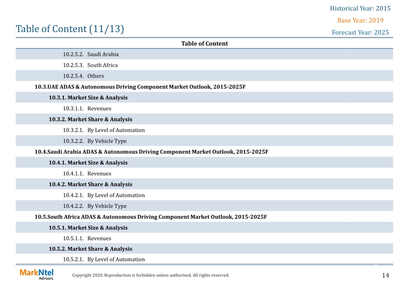Click the 10.3 UAE ADAS Market Outlook heading
409x283 pixels.
click(140, 87)
